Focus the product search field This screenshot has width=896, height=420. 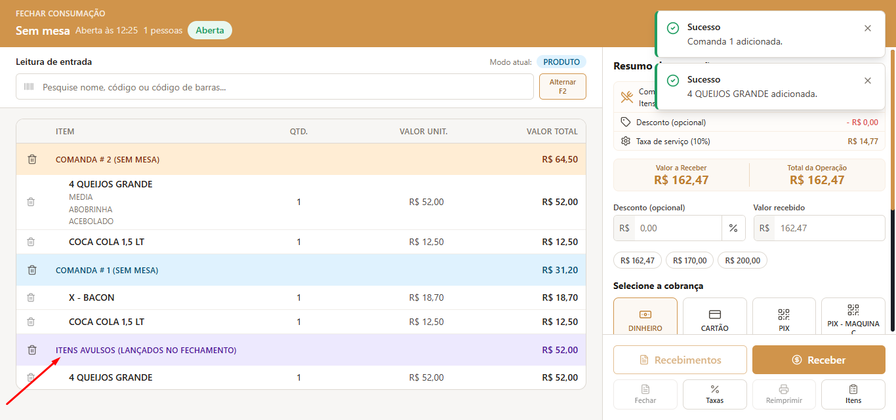[x=275, y=86]
